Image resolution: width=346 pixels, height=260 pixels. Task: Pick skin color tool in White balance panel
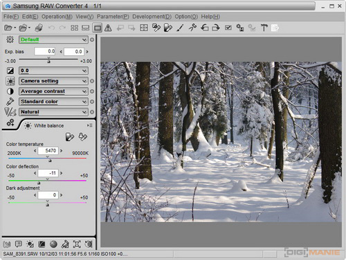(83, 137)
